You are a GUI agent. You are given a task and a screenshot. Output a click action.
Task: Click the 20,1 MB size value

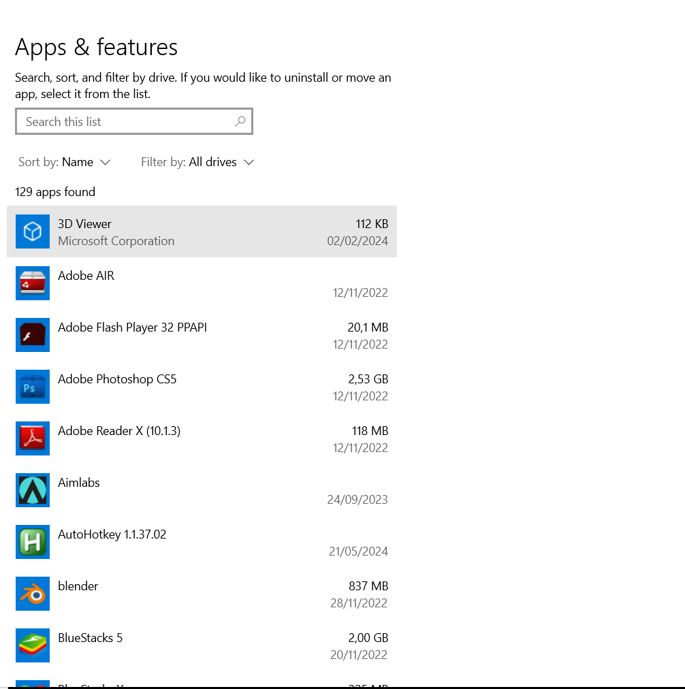click(x=368, y=327)
